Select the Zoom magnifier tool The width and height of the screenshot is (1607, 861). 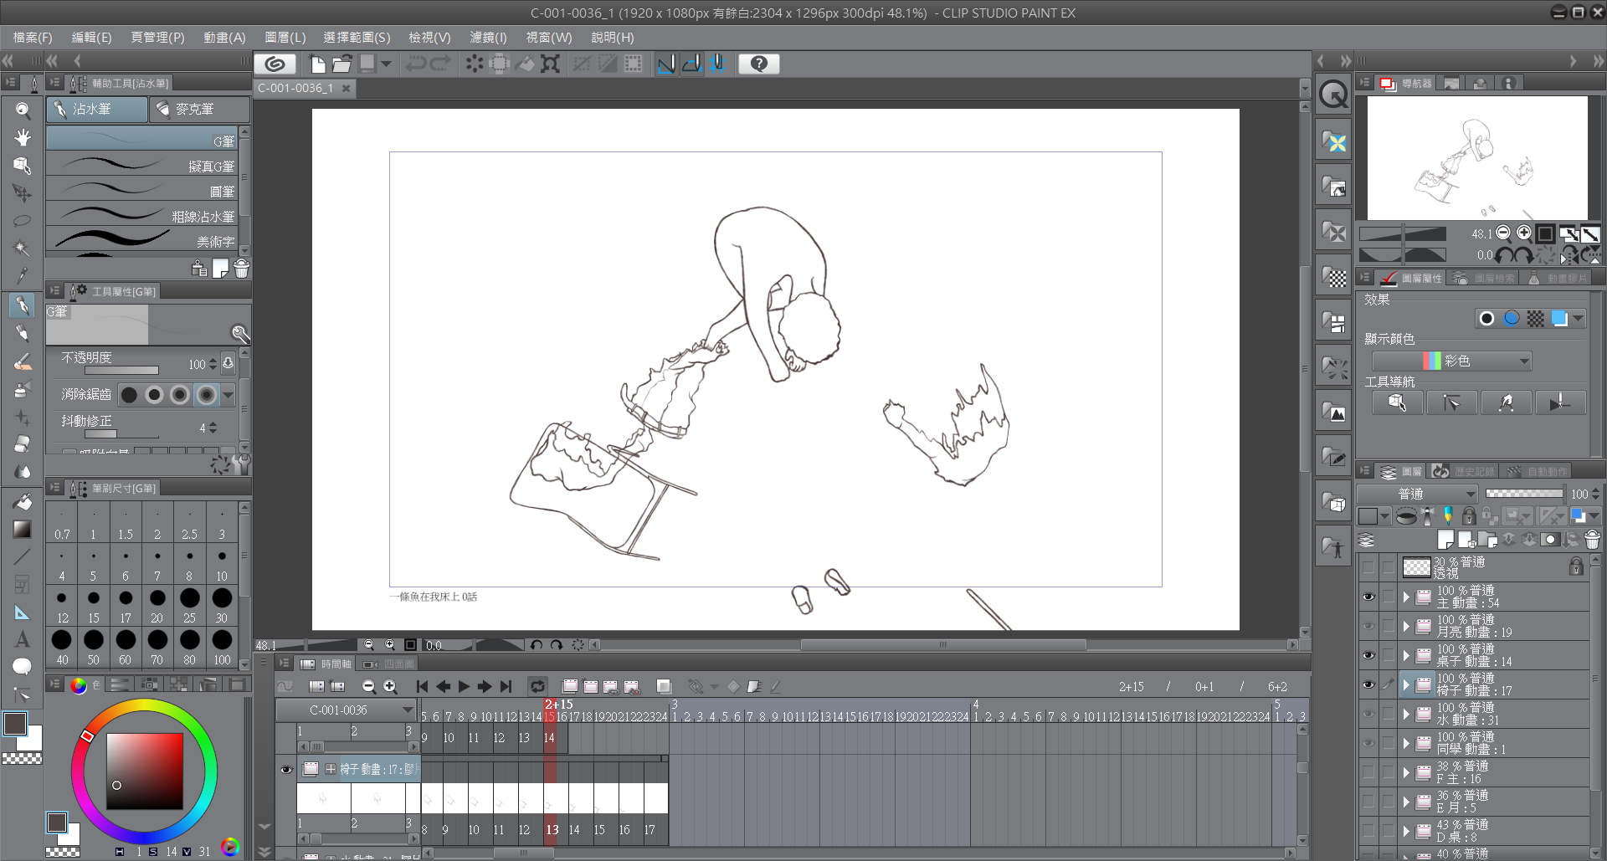point(23,110)
